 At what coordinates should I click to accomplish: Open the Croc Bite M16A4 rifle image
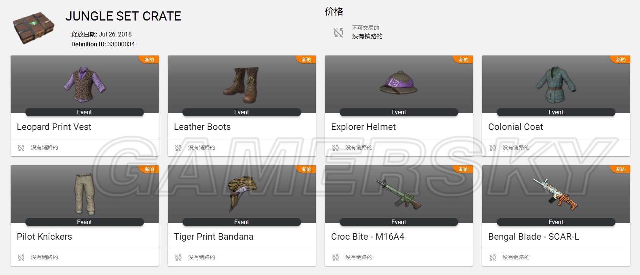pyautogui.click(x=399, y=194)
